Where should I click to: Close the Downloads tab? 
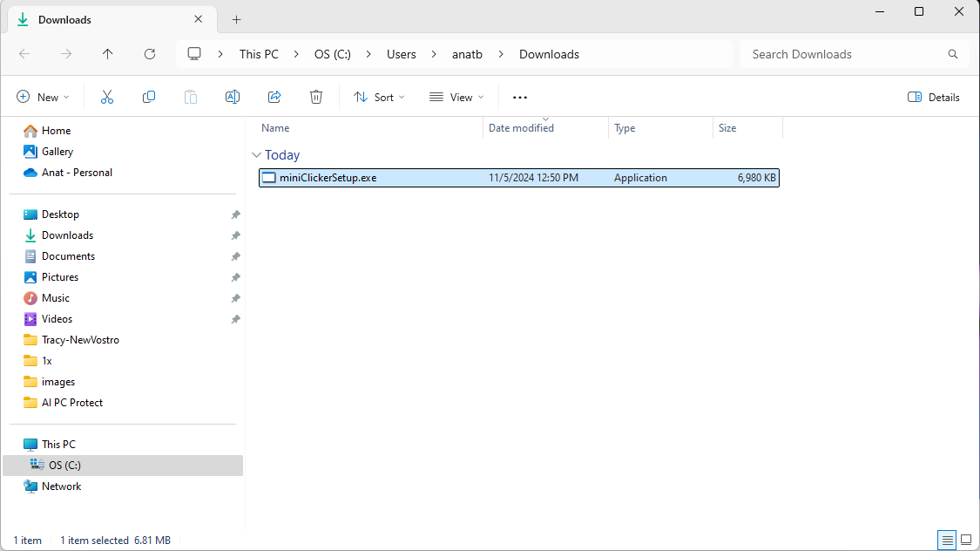click(198, 19)
